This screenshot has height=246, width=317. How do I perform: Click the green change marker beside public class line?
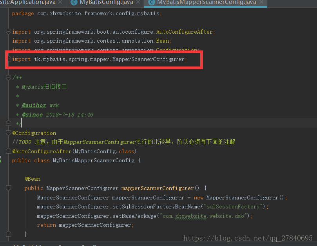(2, 160)
